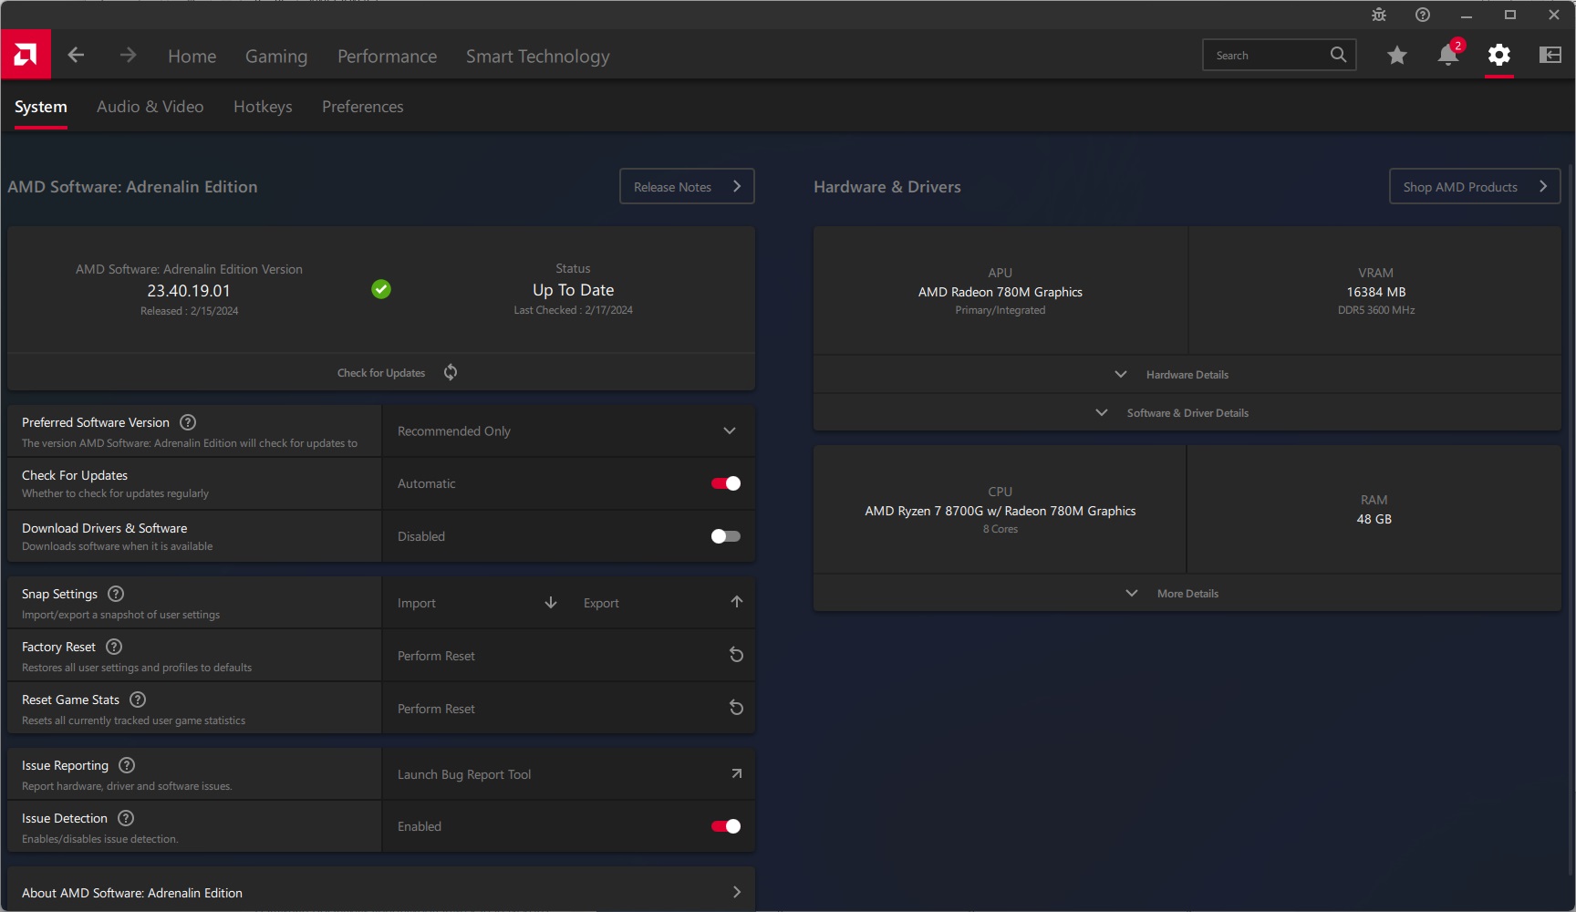This screenshot has width=1576, height=912.
Task: Disable the Issue Detection toggle
Action: tap(726, 826)
